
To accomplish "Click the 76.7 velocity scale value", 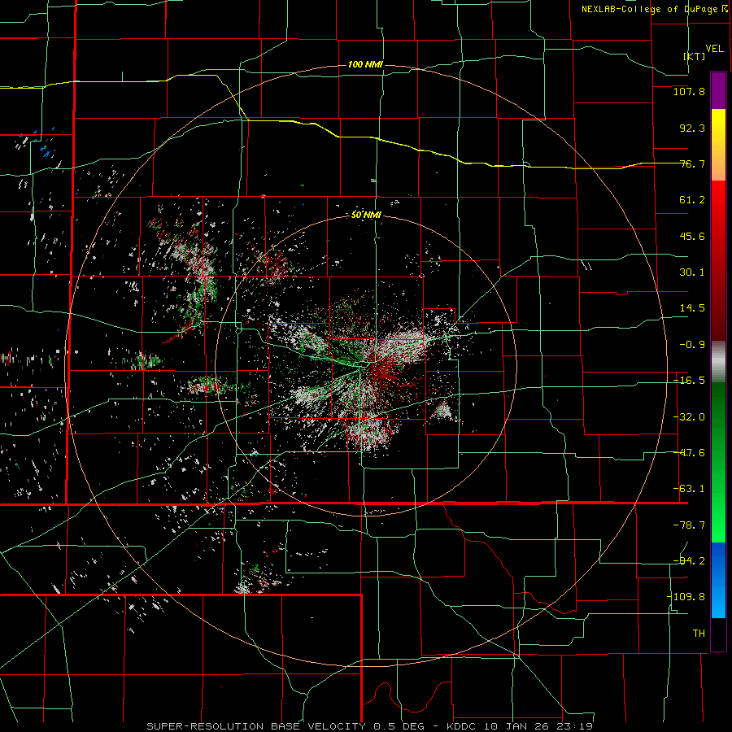I will tap(692, 163).
